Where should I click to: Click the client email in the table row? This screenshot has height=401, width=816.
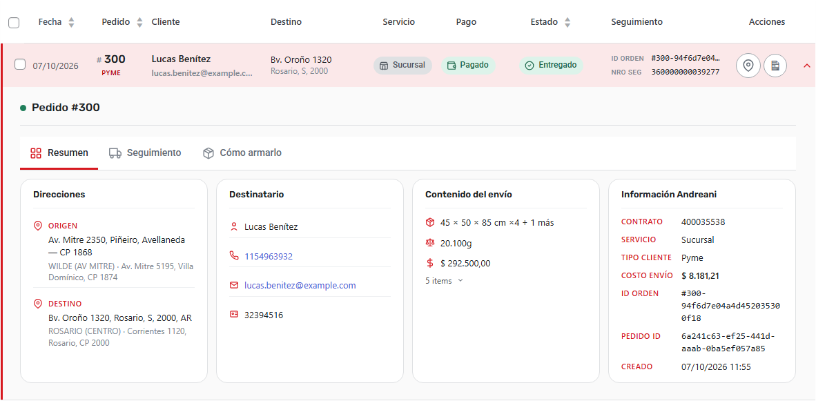pos(202,74)
